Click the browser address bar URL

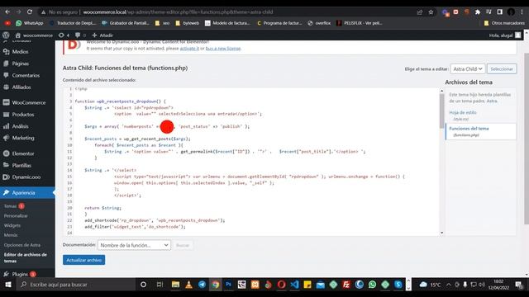tap(178, 12)
